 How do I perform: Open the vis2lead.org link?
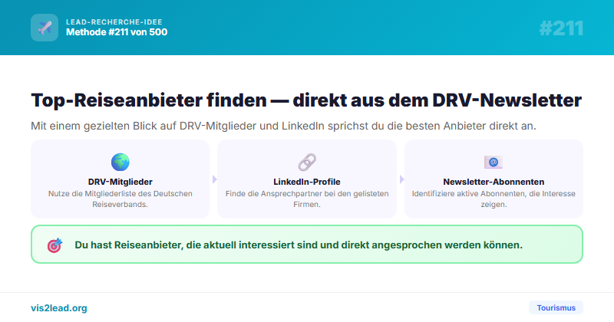[x=59, y=308]
